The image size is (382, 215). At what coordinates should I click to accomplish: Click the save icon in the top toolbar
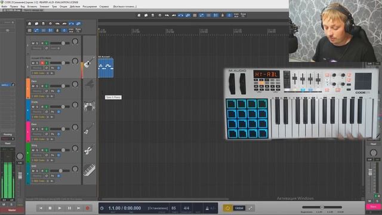[153, 16]
